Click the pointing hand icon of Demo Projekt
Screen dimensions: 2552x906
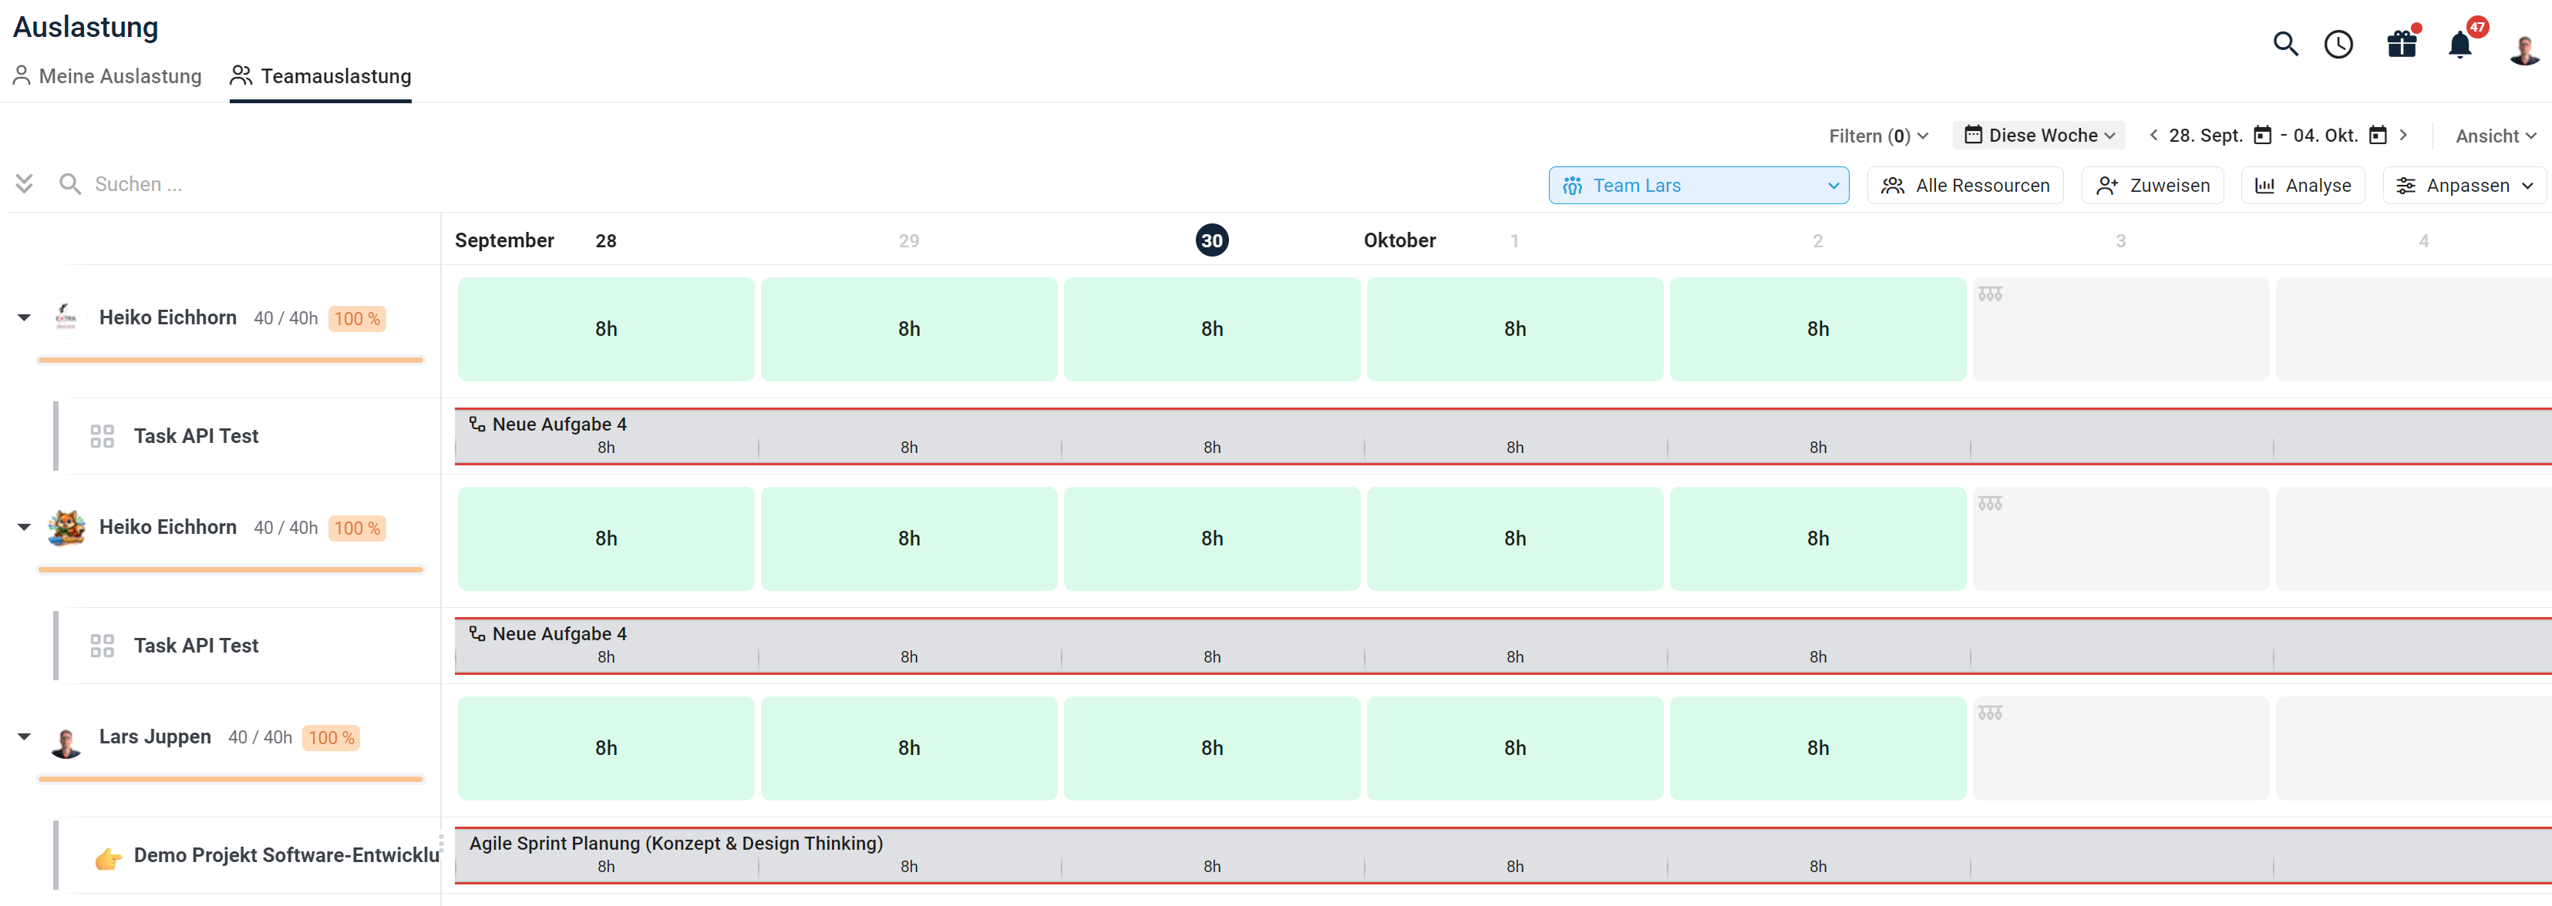(x=108, y=857)
